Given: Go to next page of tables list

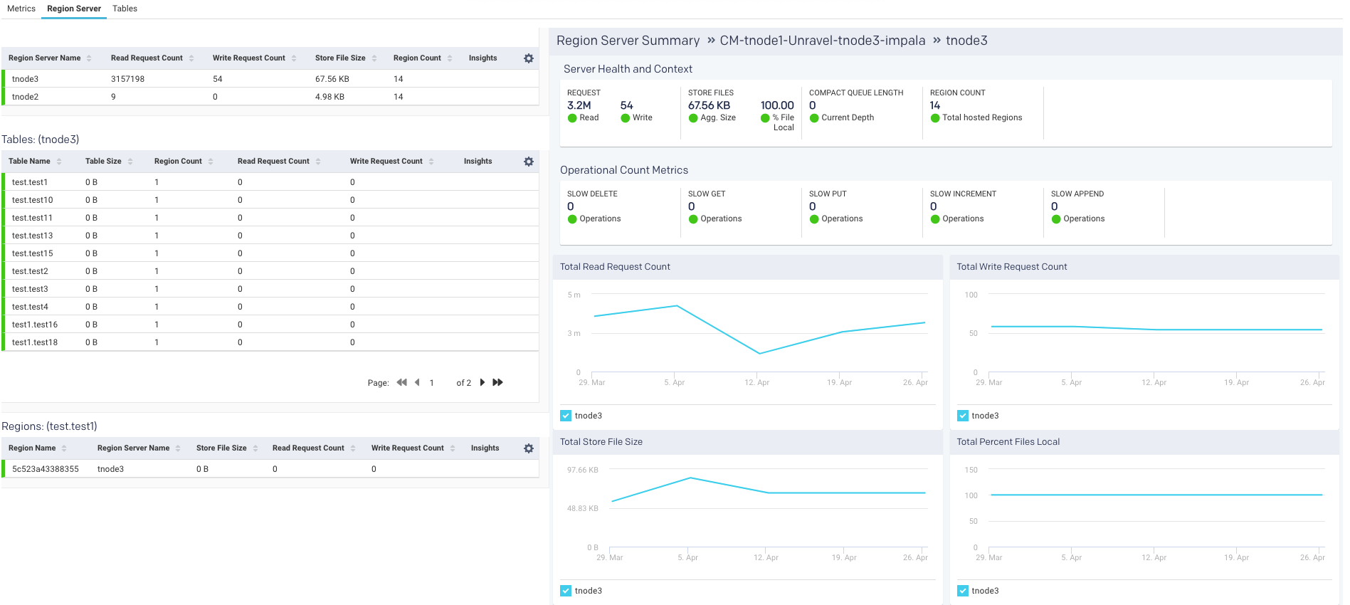Looking at the screenshot, I should (482, 382).
